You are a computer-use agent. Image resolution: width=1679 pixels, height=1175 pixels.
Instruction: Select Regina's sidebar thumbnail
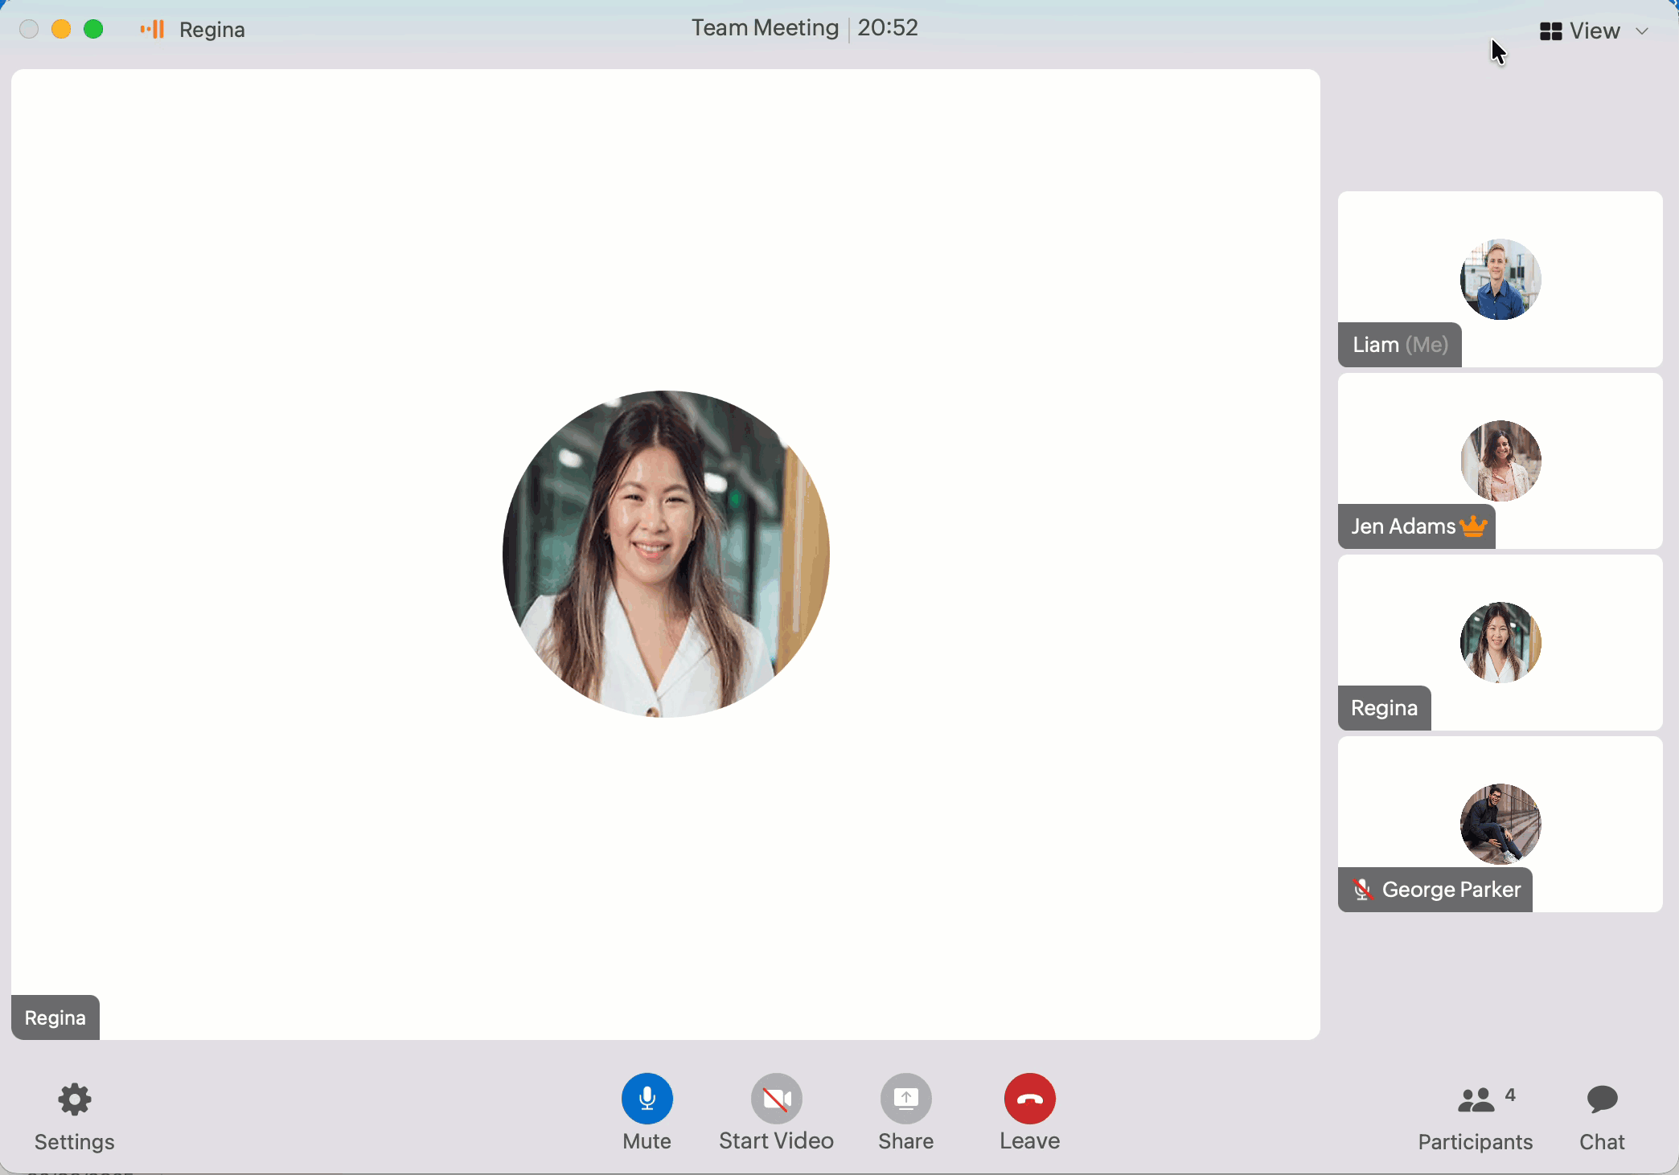click(1500, 642)
